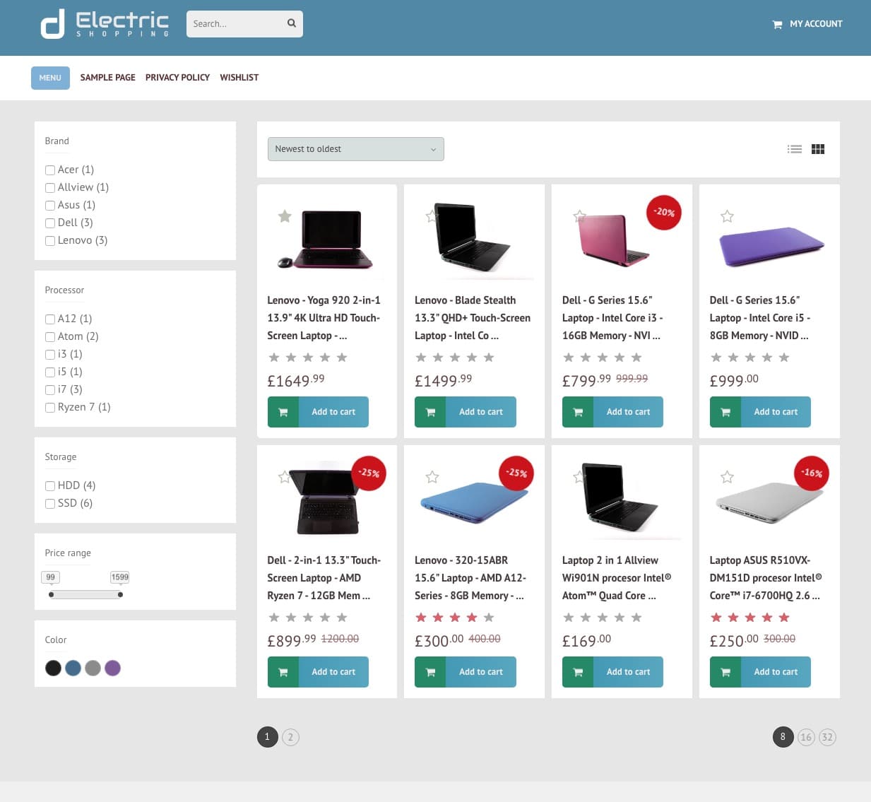Switch to grid view layout

818,149
